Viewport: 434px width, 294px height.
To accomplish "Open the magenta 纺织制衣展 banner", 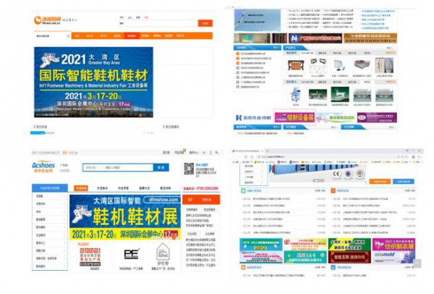I will (393, 245).
